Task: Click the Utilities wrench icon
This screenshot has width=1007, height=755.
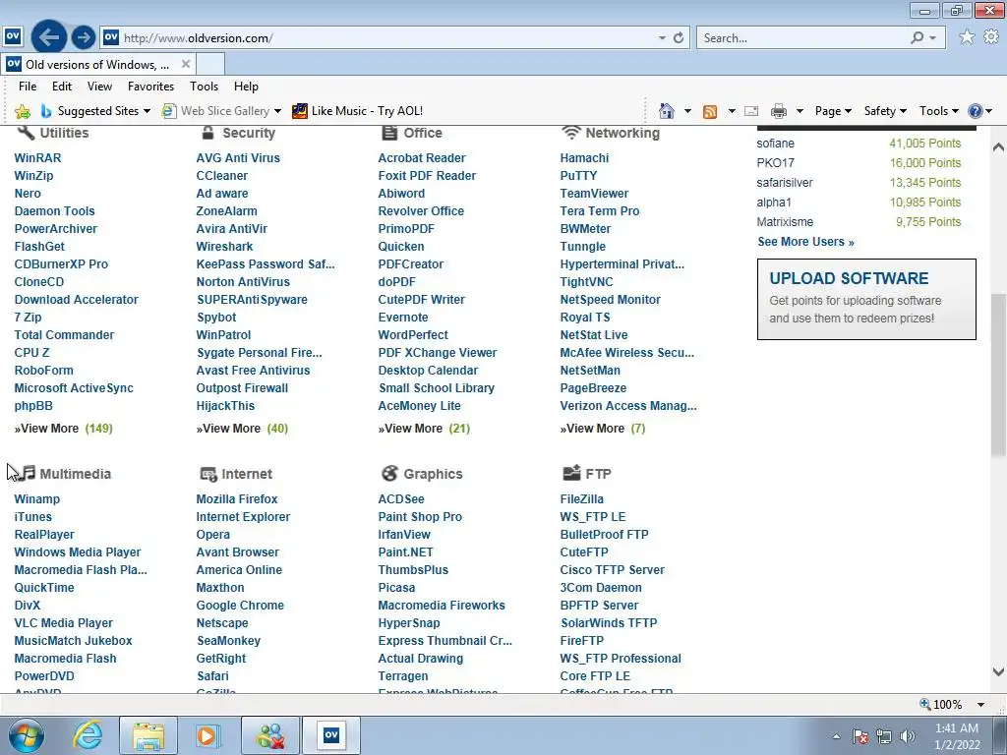Action: tap(25, 133)
